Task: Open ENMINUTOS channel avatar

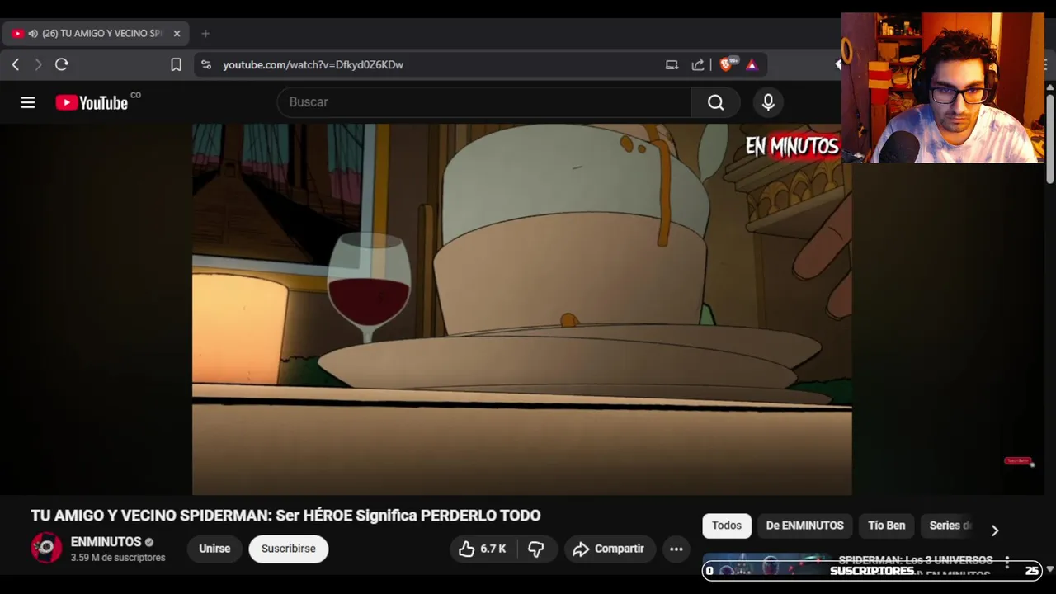Action: (46, 548)
